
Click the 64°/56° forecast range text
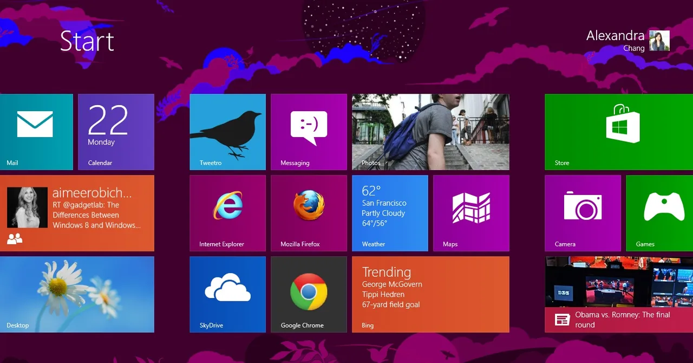tap(375, 223)
